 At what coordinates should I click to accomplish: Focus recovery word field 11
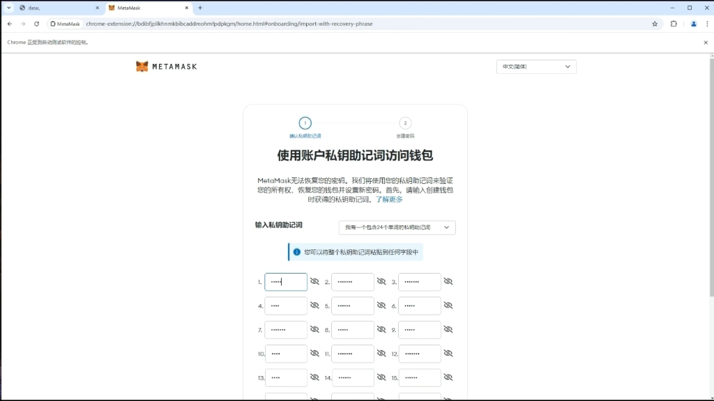352,354
